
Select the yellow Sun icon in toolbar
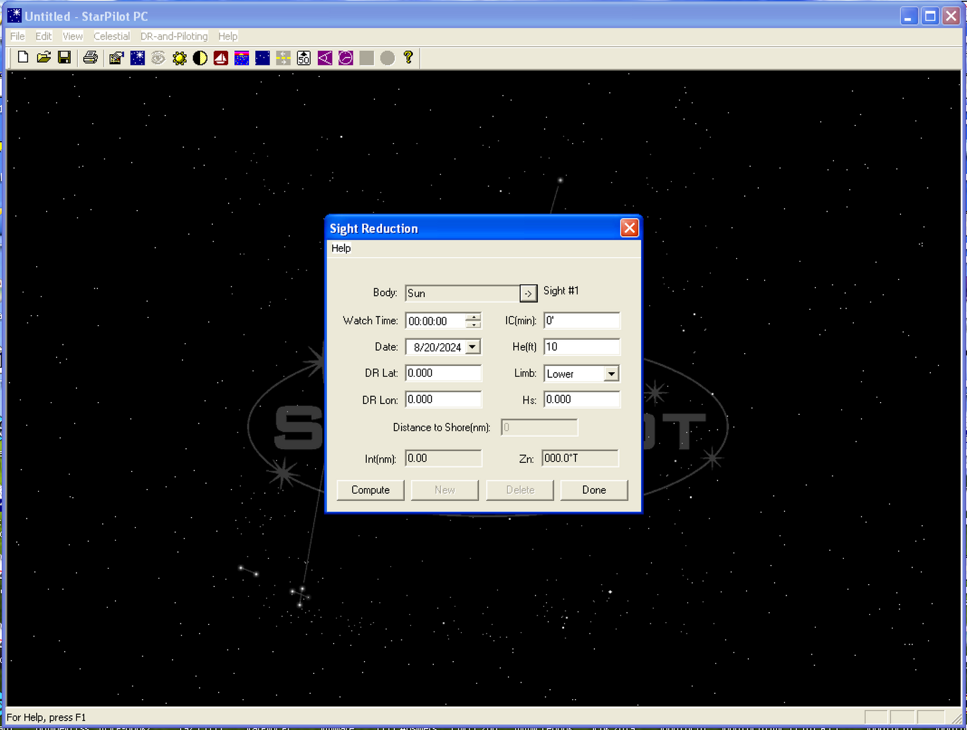(x=179, y=58)
